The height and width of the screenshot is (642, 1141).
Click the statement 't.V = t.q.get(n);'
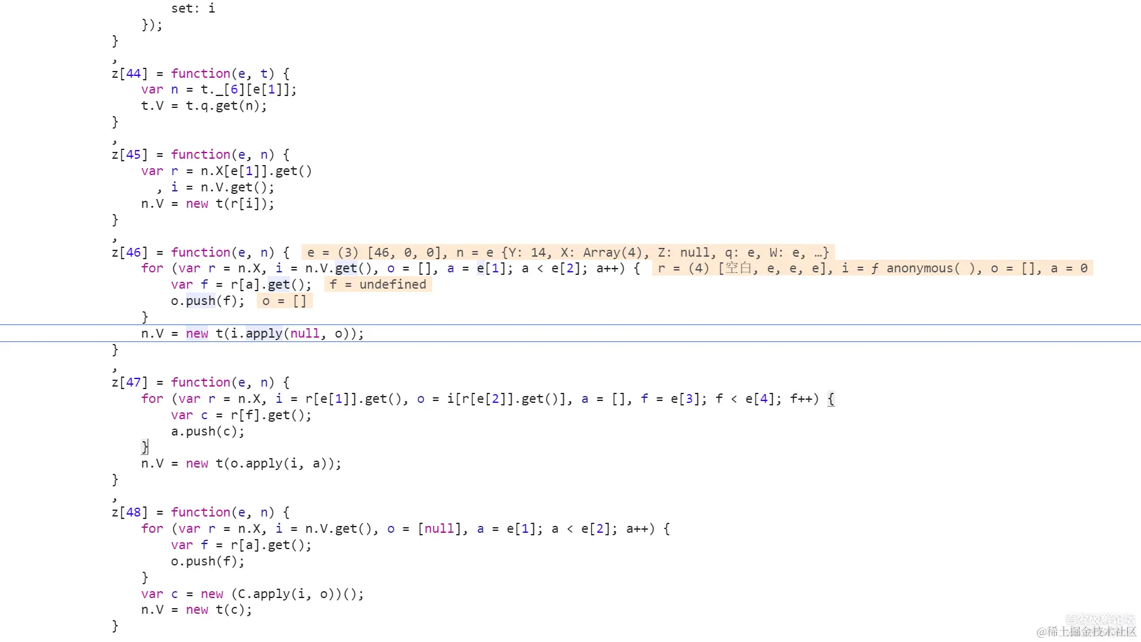coord(204,106)
